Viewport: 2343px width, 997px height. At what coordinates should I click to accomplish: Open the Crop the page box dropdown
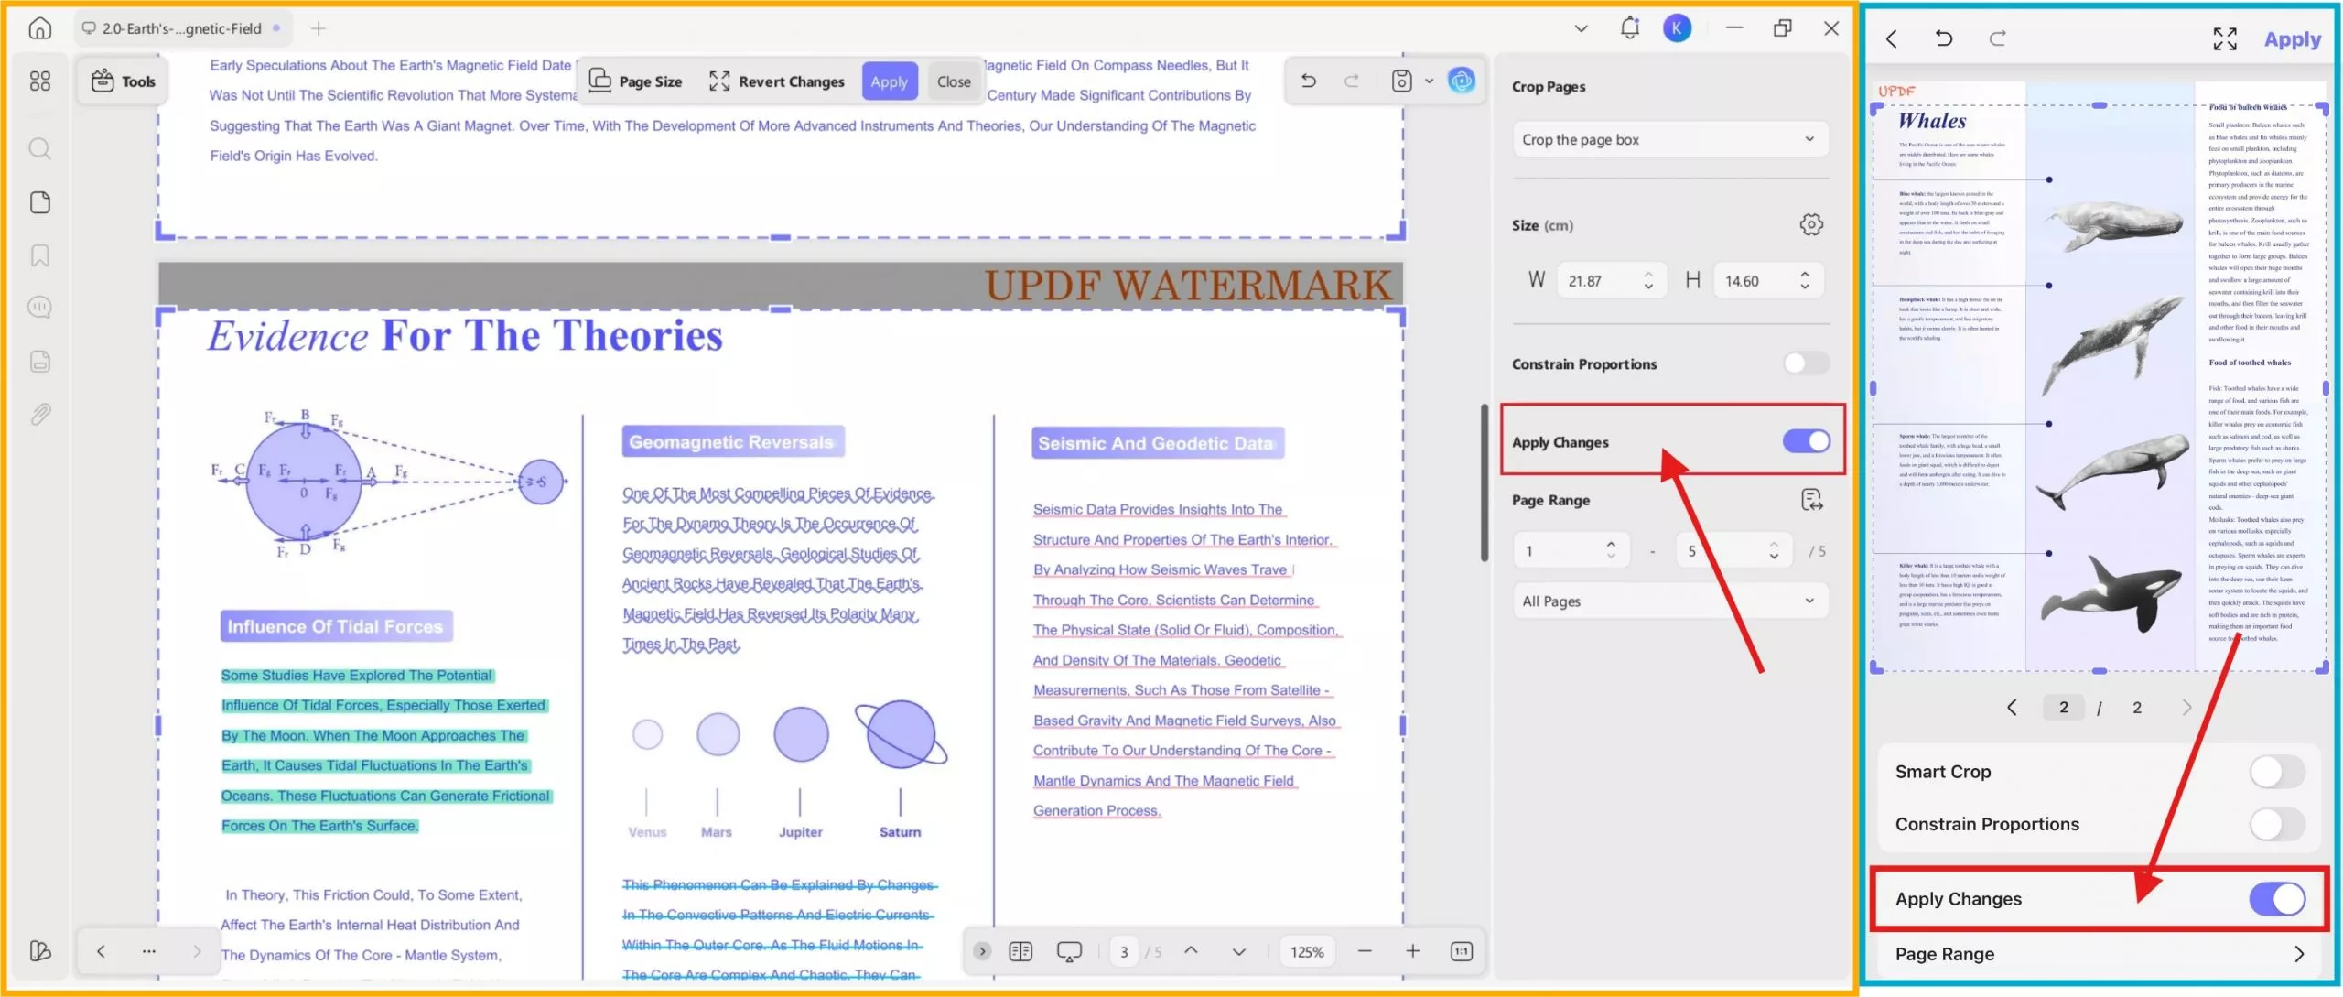1669,140
